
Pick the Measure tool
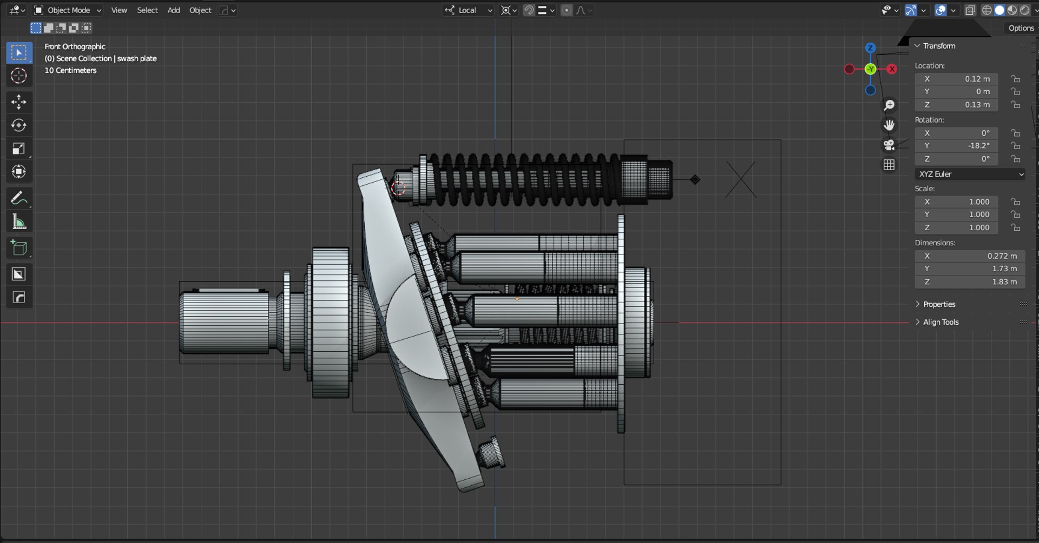point(19,222)
